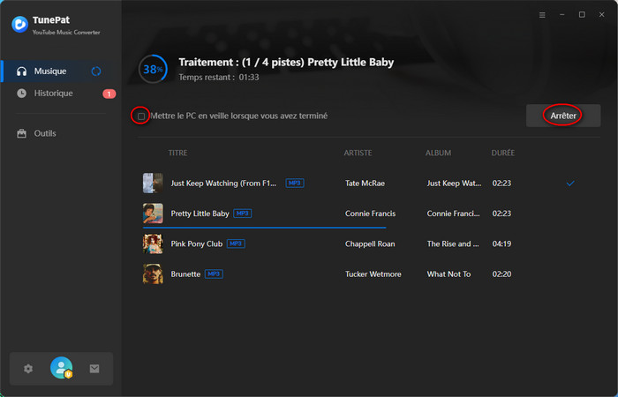The height and width of the screenshot is (397, 618).
Task: Minimize the TunePat window
Action: click(x=562, y=15)
